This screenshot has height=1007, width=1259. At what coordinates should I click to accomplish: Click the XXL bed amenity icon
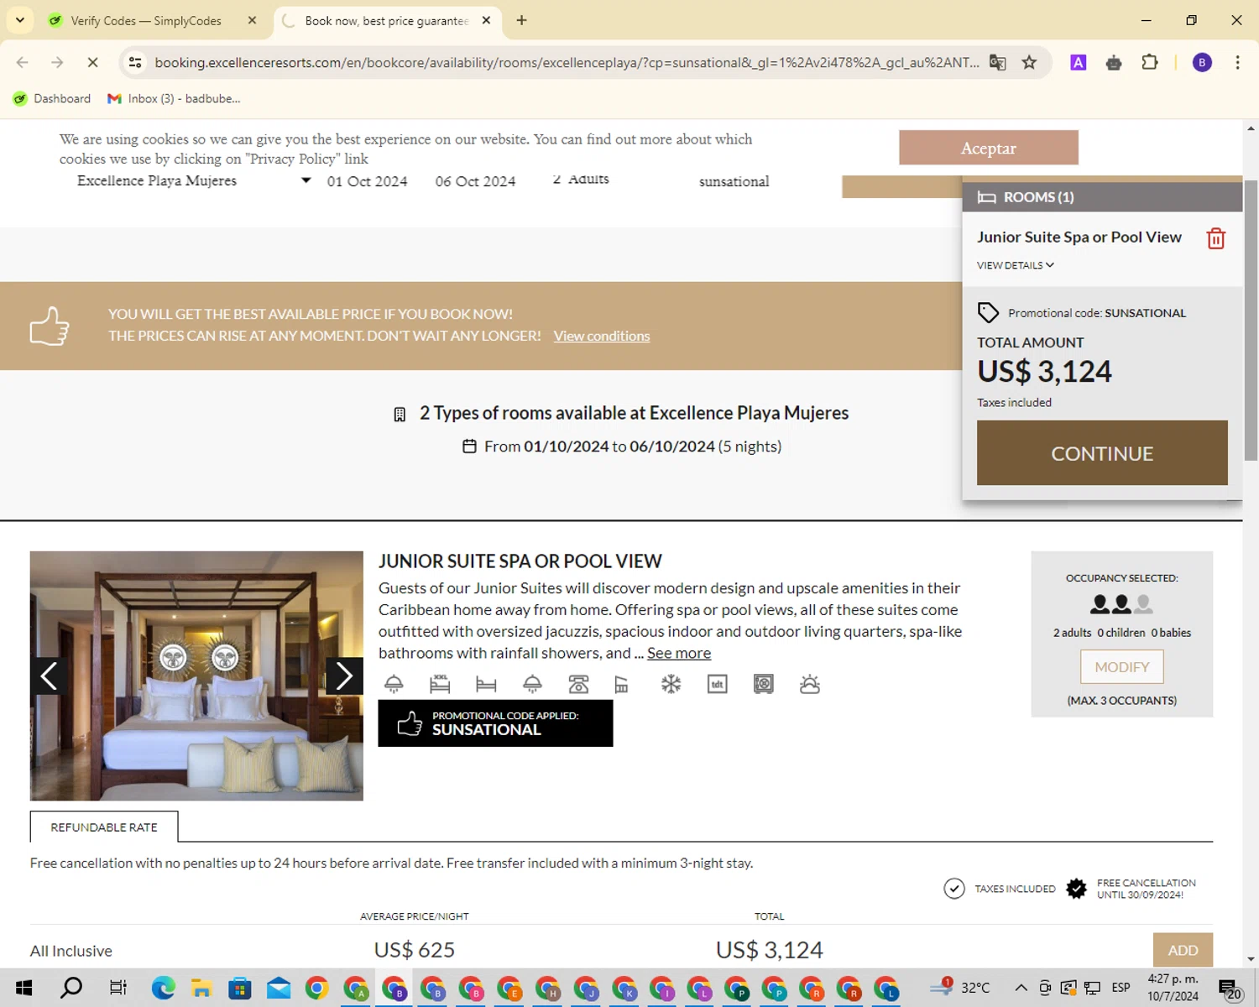[x=440, y=684]
